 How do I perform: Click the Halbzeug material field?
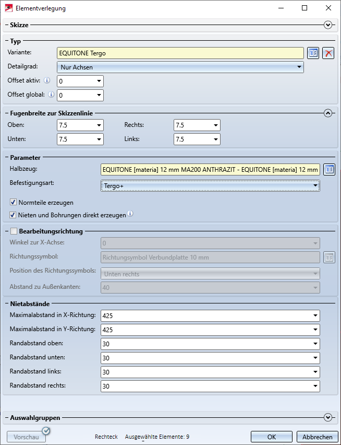tap(210, 169)
